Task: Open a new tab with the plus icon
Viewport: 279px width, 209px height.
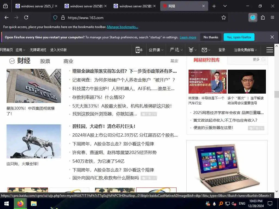Action: (214, 6)
